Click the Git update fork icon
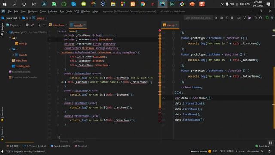275x155 pixels. (x=244, y=18)
